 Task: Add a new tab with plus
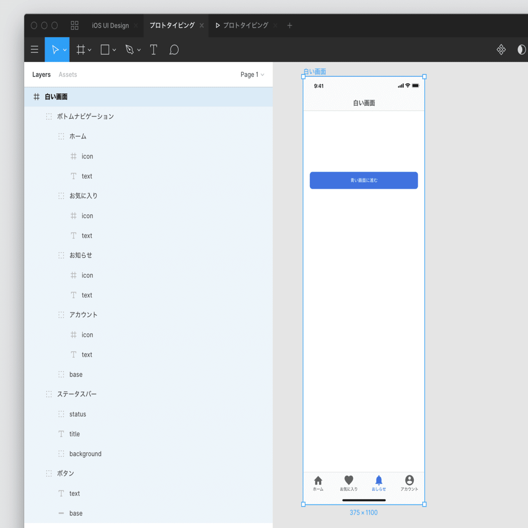(290, 26)
